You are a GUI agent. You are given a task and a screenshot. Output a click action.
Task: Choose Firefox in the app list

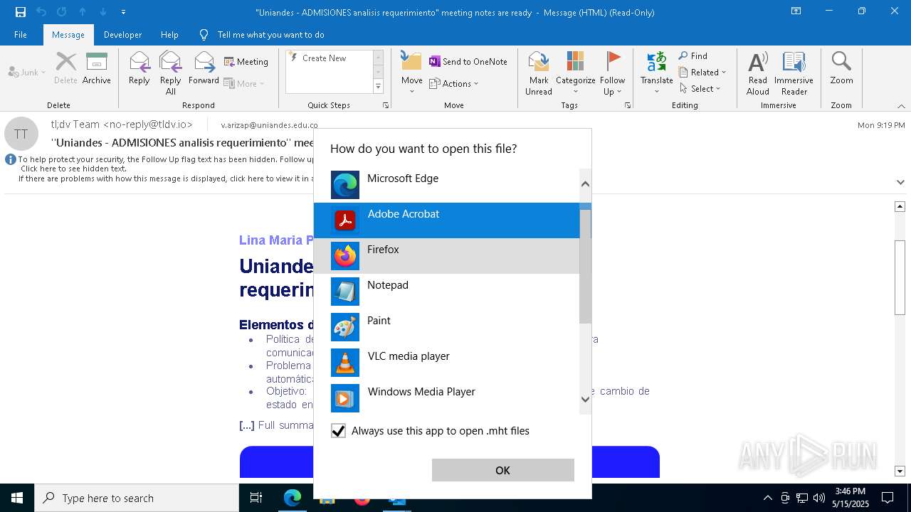click(447, 256)
